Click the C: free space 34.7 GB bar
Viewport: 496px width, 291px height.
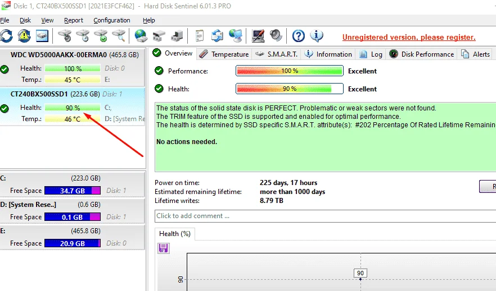click(73, 191)
